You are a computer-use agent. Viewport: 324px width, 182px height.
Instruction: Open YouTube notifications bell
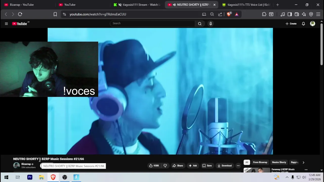[x=303, y=24]
